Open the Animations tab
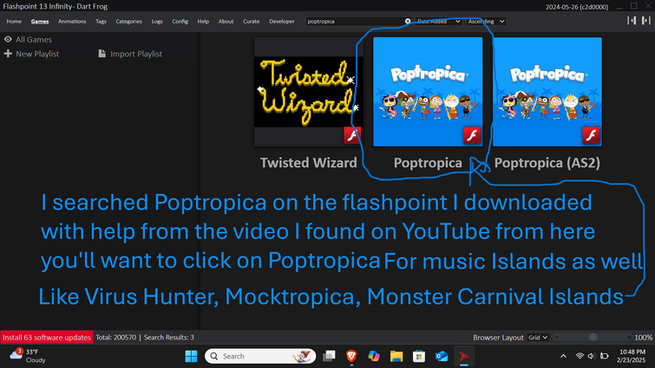Viewport: 655px width, 368px height. (72, 22)
